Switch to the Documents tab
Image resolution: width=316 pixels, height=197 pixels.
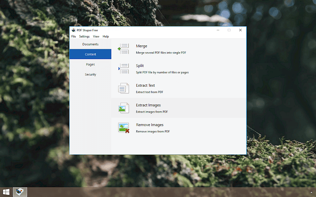[x=91, y=44]
